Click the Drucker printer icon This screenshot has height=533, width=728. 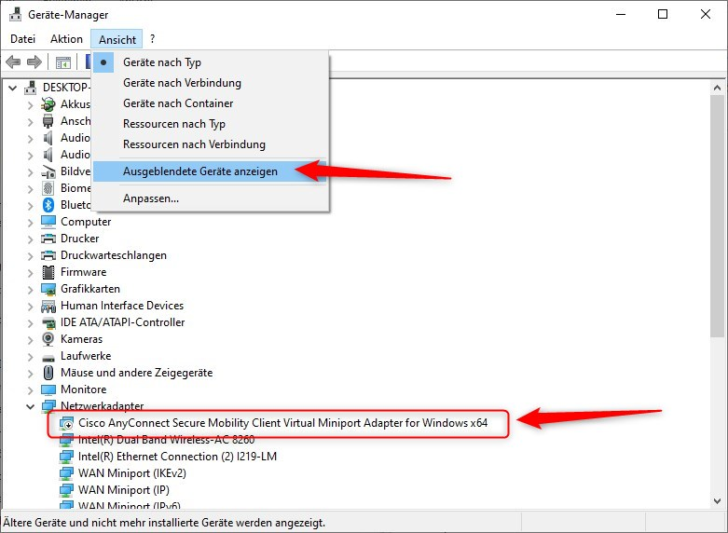[48, 239]
